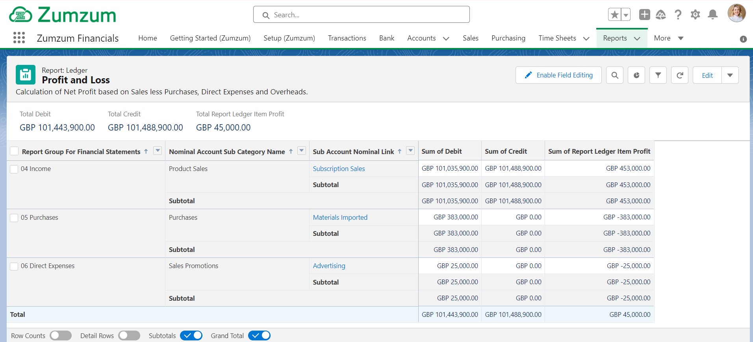Click Sum of Report Ledger Item Profit header
Image resolution: width=753 pixels, height=342 pixels.
(x=599, y=151)
